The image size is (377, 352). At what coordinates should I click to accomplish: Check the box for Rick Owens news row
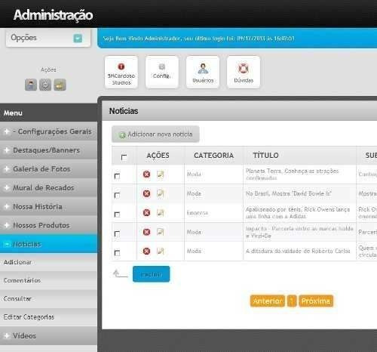point(117,215)
